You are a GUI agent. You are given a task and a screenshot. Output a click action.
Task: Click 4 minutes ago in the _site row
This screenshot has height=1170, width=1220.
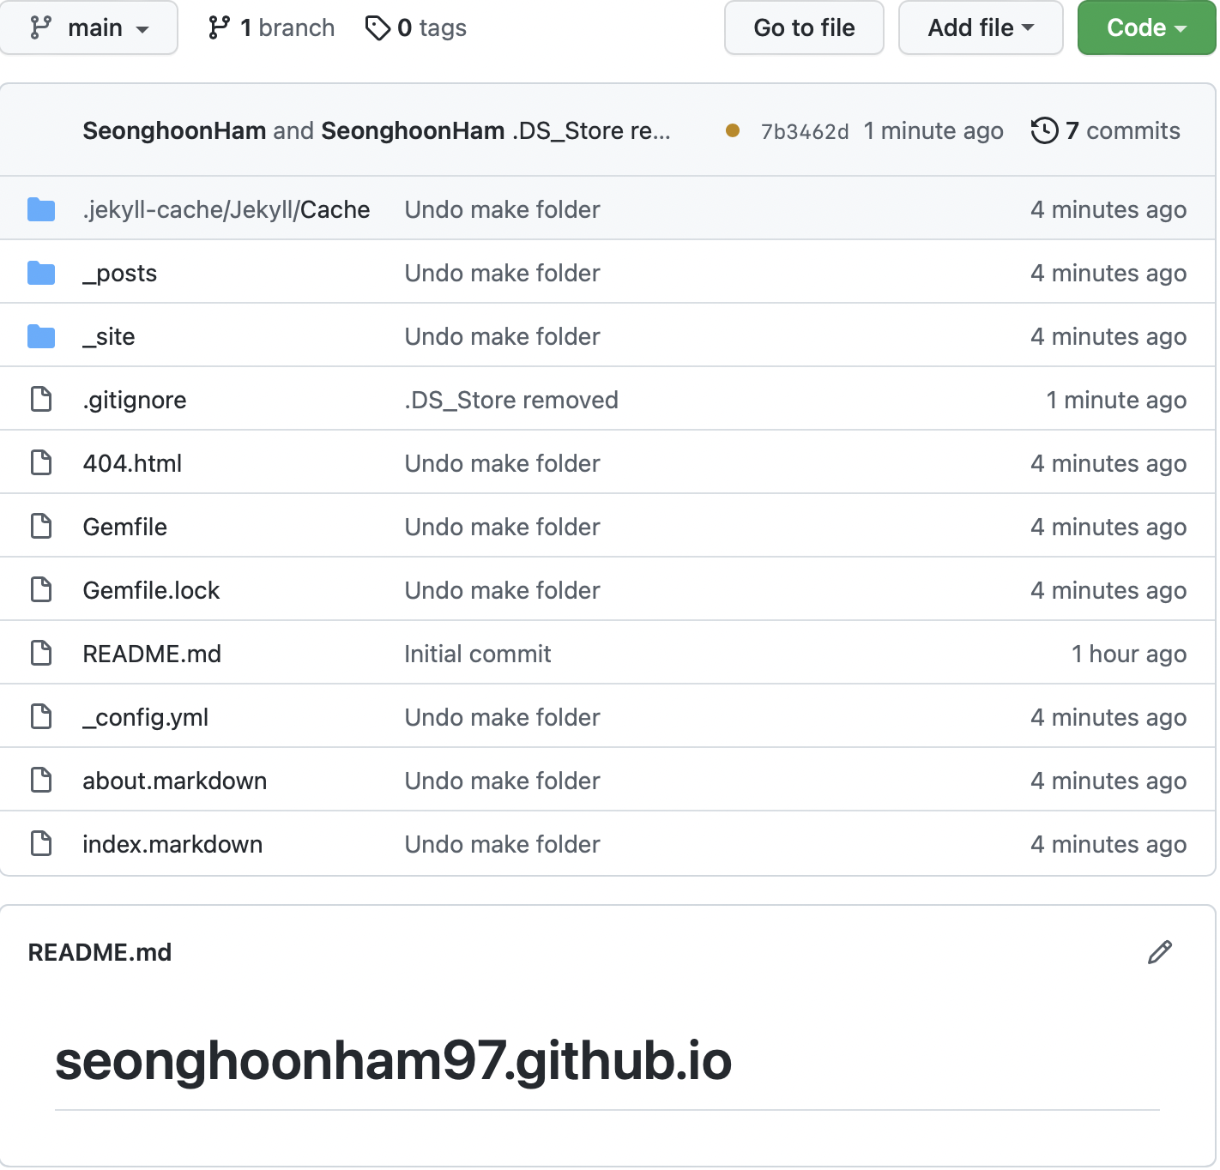coord(1108,336)
